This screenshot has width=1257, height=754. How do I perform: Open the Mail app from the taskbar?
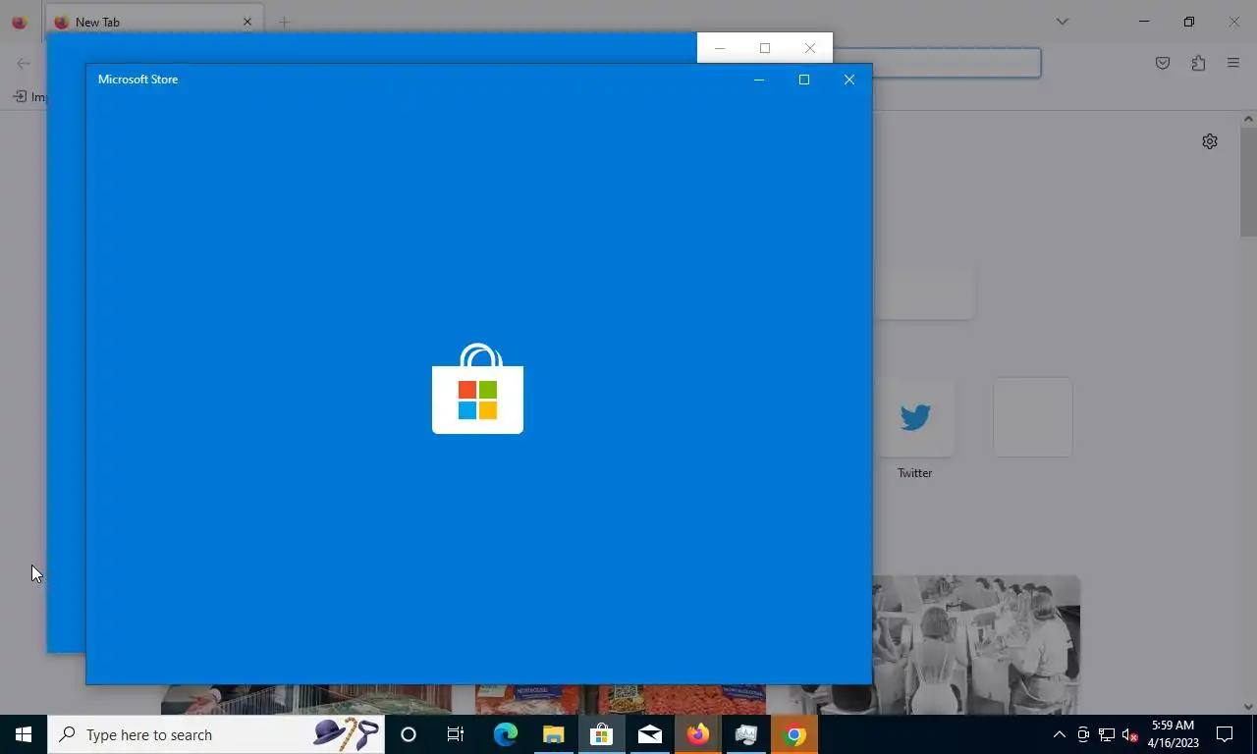[x=649, y=734]
